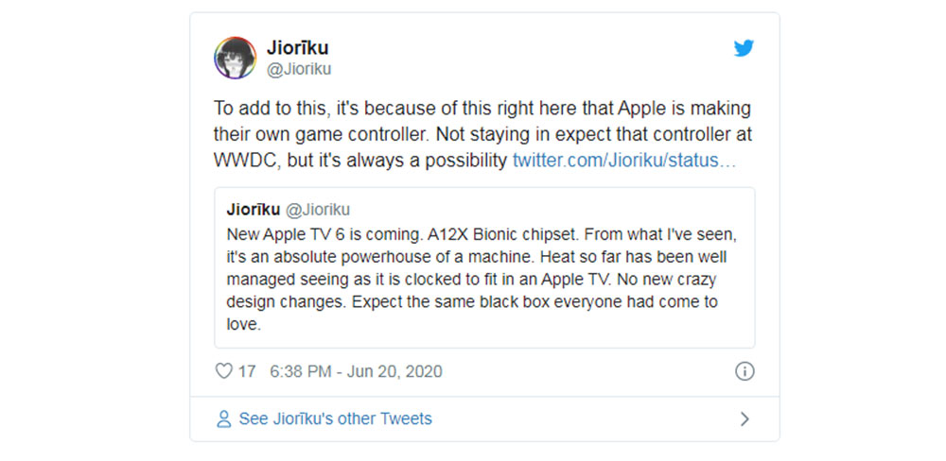Like the tweet with the heart icon
The height and width of the screenshot is (461, 946).
(x=224, y=371)
